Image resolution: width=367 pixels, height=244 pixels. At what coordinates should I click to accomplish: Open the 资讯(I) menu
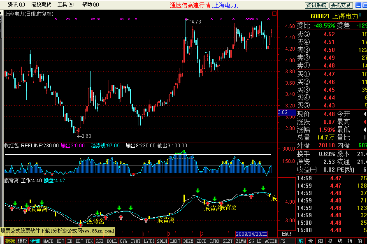point(16,5)
